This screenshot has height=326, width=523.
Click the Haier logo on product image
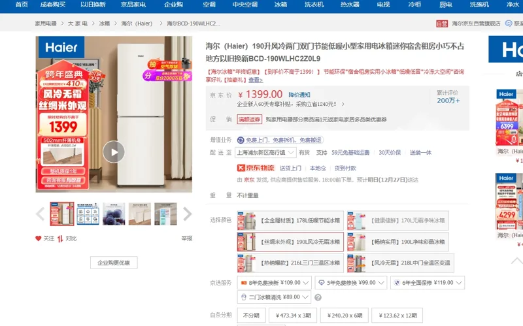[x=61, y=47]
